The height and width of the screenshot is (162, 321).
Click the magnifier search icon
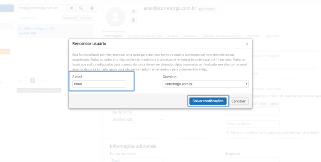81,8
